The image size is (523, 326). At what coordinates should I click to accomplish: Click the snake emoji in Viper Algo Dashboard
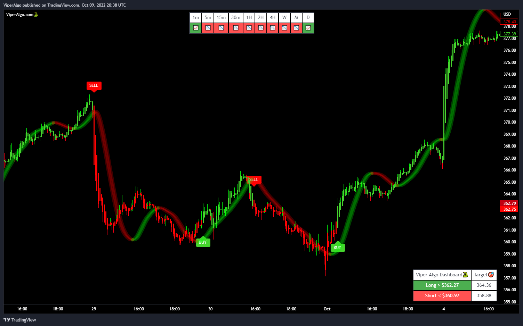point(465,275)
